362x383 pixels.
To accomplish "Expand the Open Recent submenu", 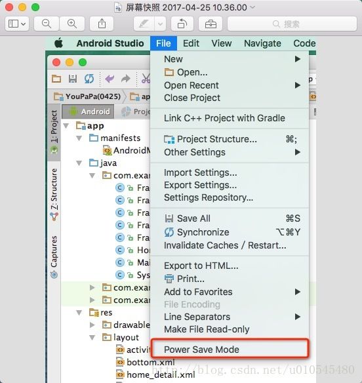I will [x=230, y=85].
